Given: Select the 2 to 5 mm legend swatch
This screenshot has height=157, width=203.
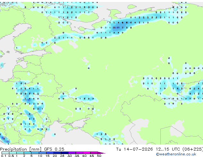Looking at the screenshot, I should pos(28,153).
